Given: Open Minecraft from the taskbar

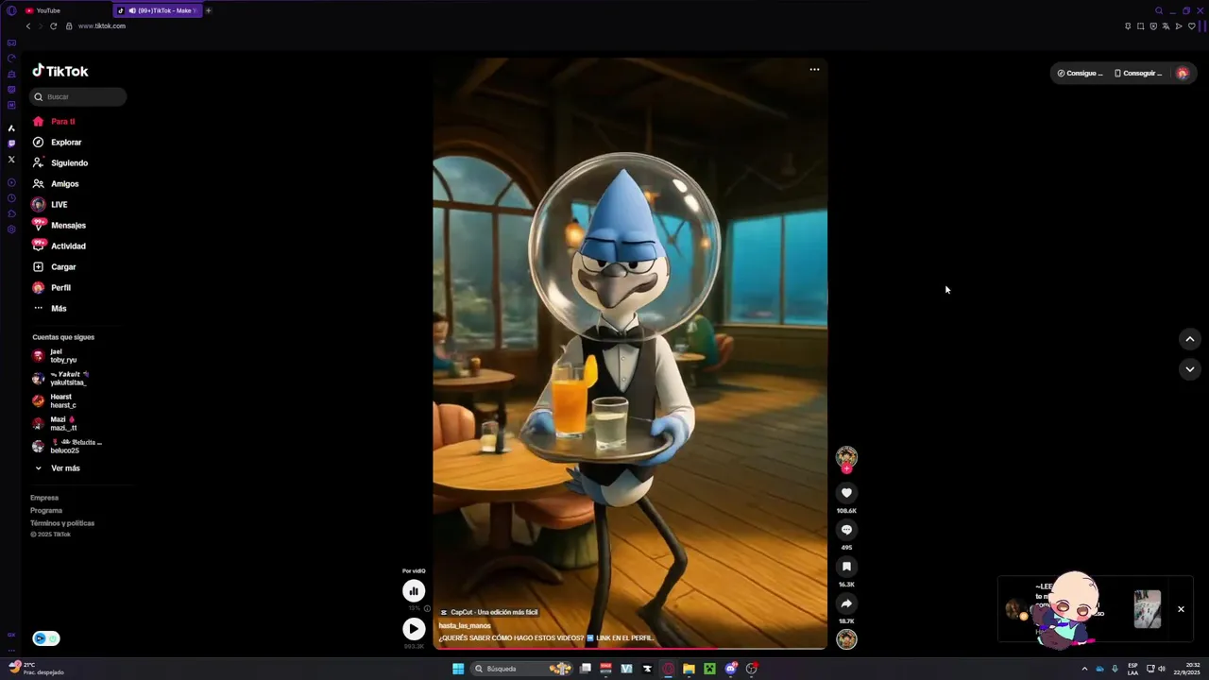Looking at the screenshot, I should coord(709,669).
